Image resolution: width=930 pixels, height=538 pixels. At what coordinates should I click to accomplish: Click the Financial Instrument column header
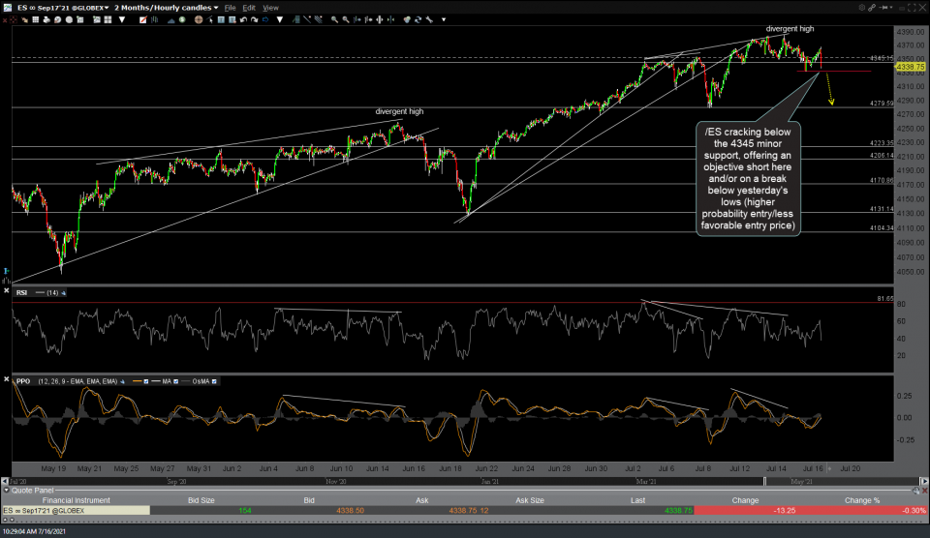(x=76, y=500)
